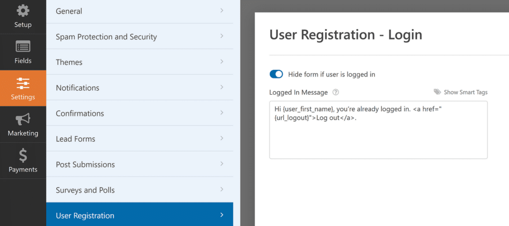
Task: Expand the Confirmations row chevron
Action: (x=222, y=113)
